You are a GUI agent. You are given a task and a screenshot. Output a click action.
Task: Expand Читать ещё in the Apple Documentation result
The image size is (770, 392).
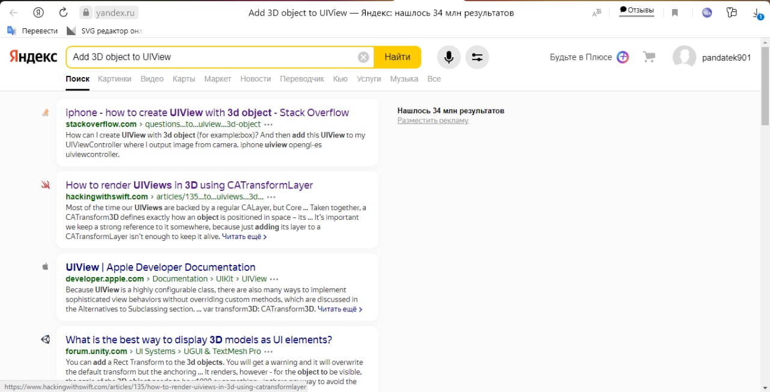pos(340,310)
